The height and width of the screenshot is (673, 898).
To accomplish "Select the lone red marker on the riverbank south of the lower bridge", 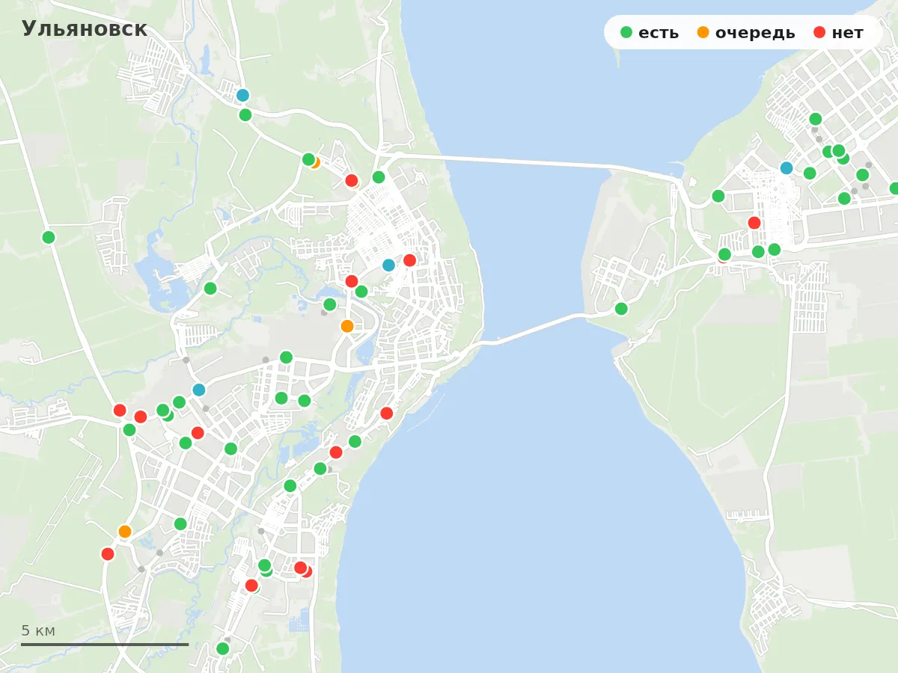I will (387, 413).
